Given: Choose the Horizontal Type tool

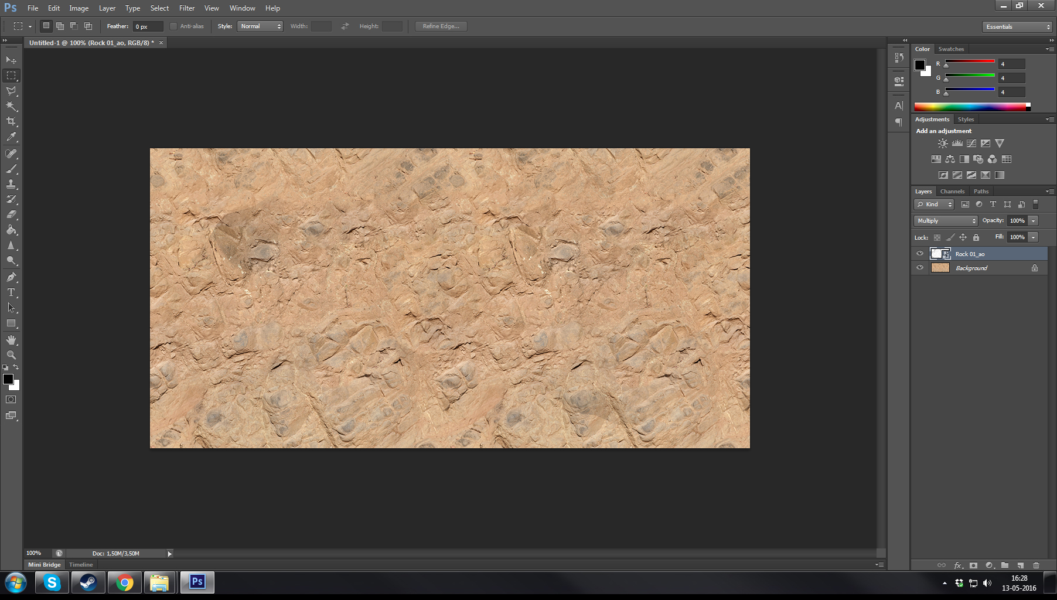Looking at the screenshot, I should click(x=11, y=292).
